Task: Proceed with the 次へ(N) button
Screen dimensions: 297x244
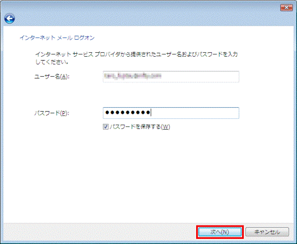Action: click(220, 232)
